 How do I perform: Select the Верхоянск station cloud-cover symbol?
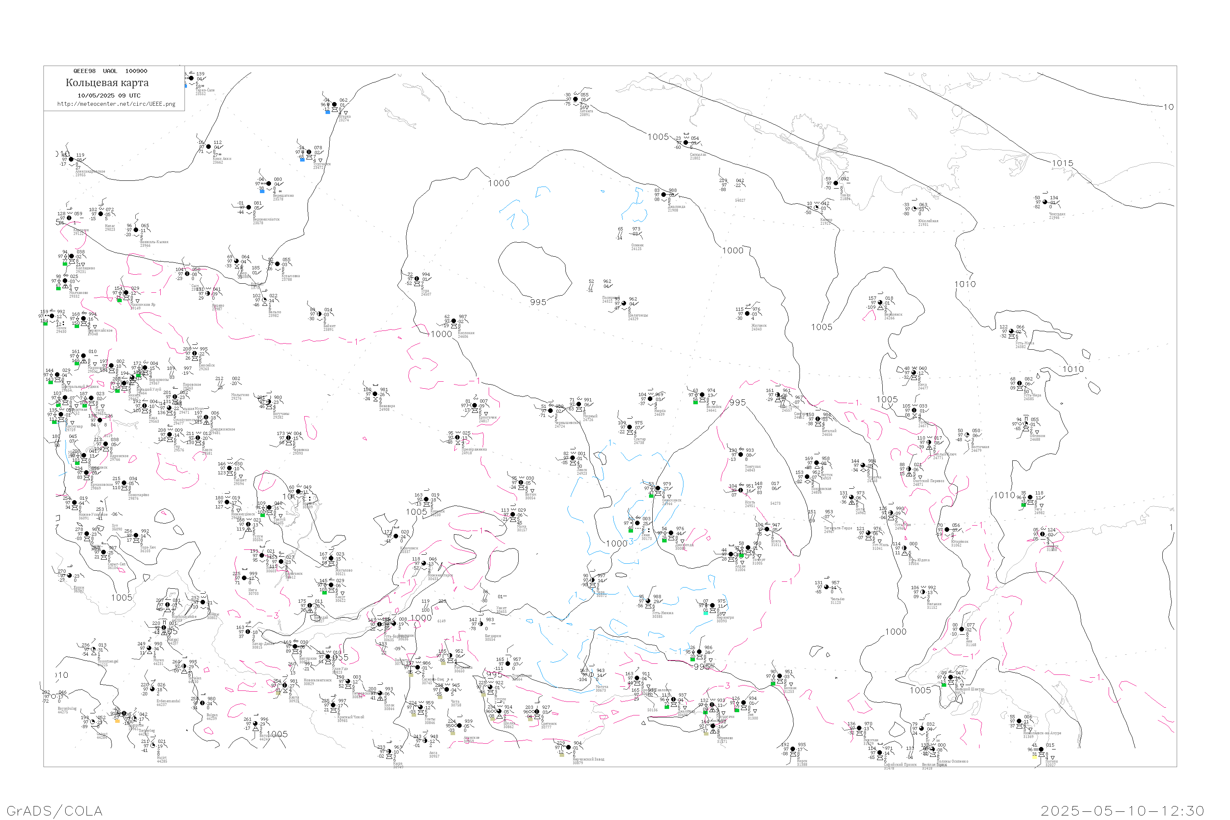[880, 303]
